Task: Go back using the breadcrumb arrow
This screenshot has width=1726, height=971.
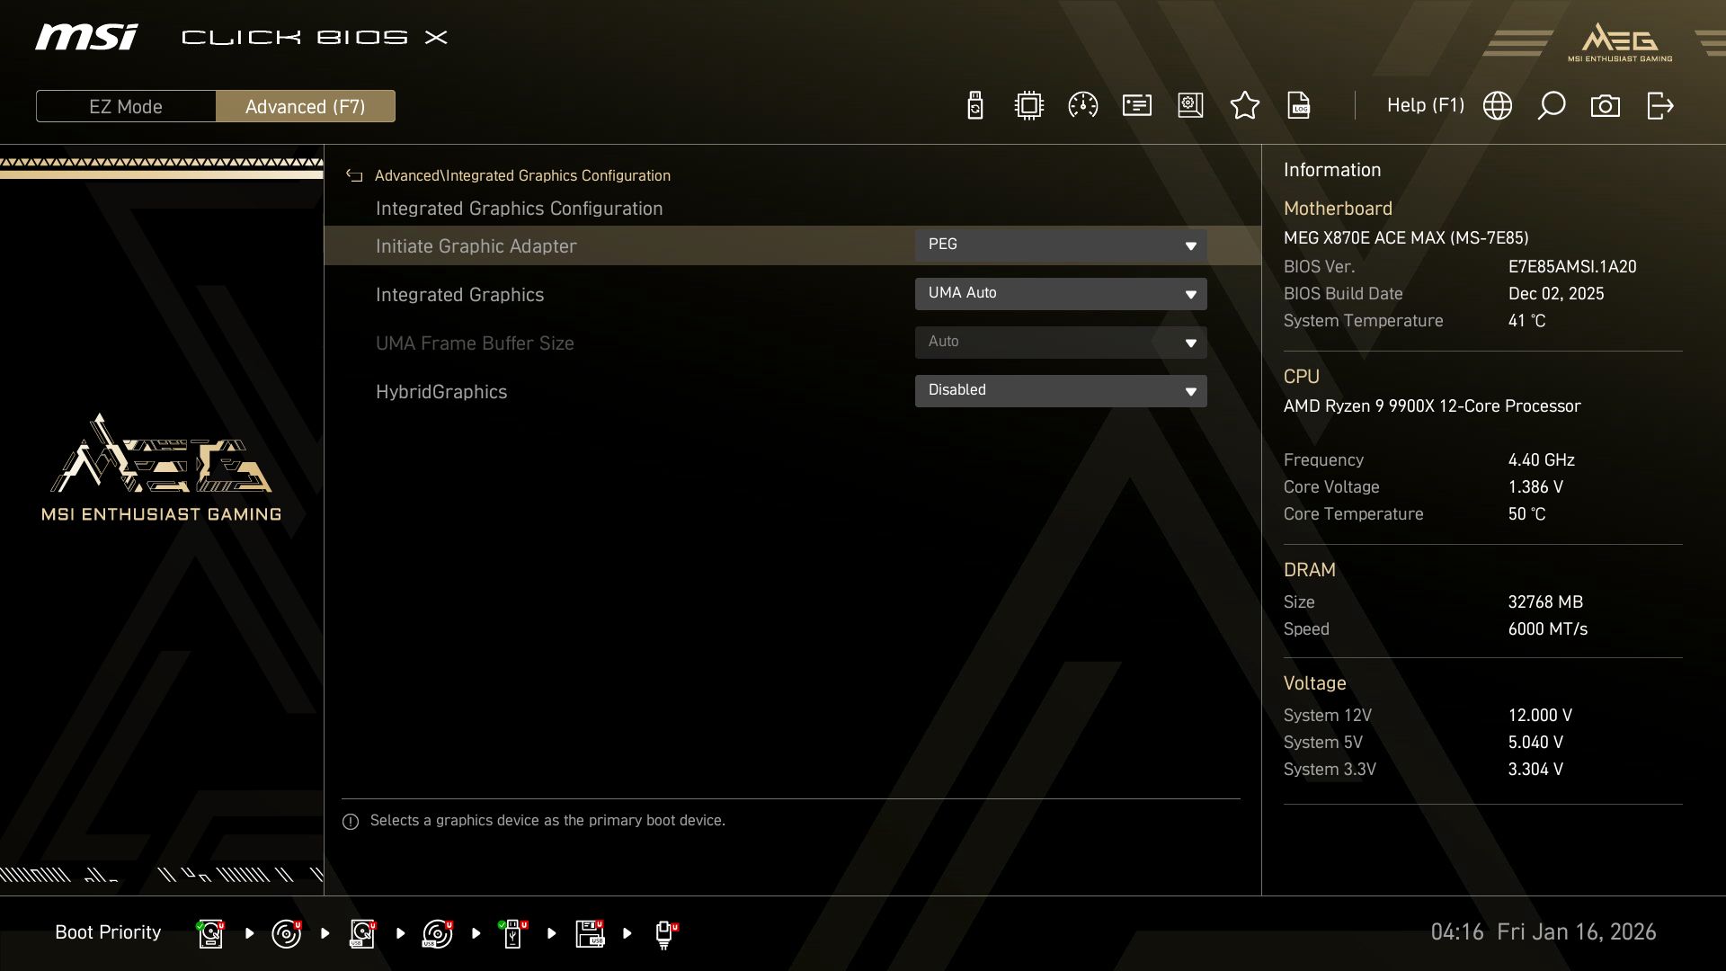Action: coord(353,175)
